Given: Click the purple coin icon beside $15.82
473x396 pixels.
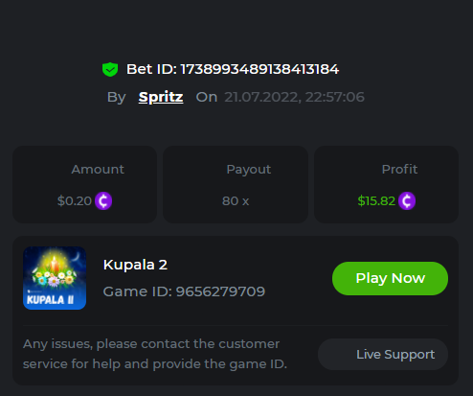Looking at the screenshot, I should [407, 201].
